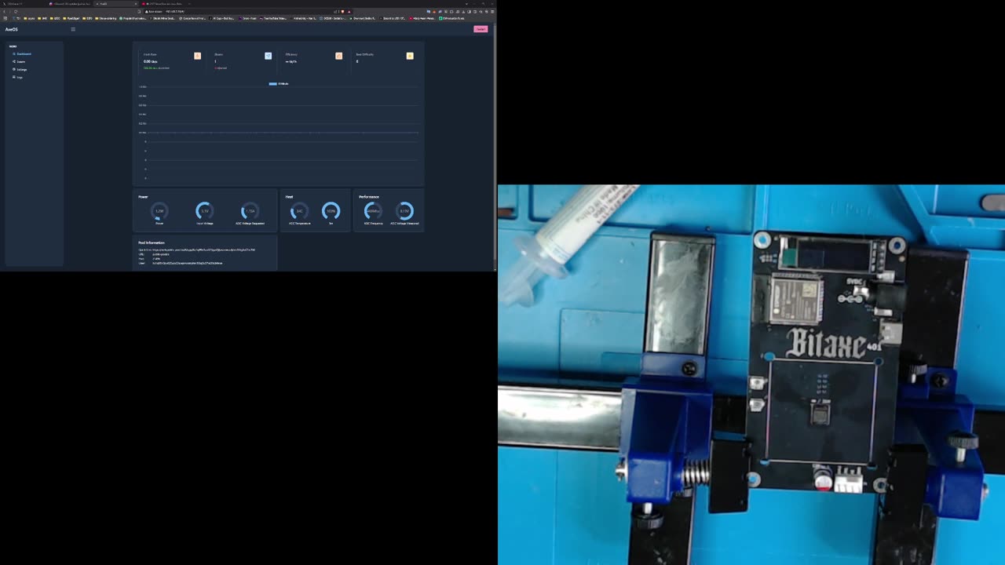
Task: Click the Hash Rate card icon
Action: 197,56
